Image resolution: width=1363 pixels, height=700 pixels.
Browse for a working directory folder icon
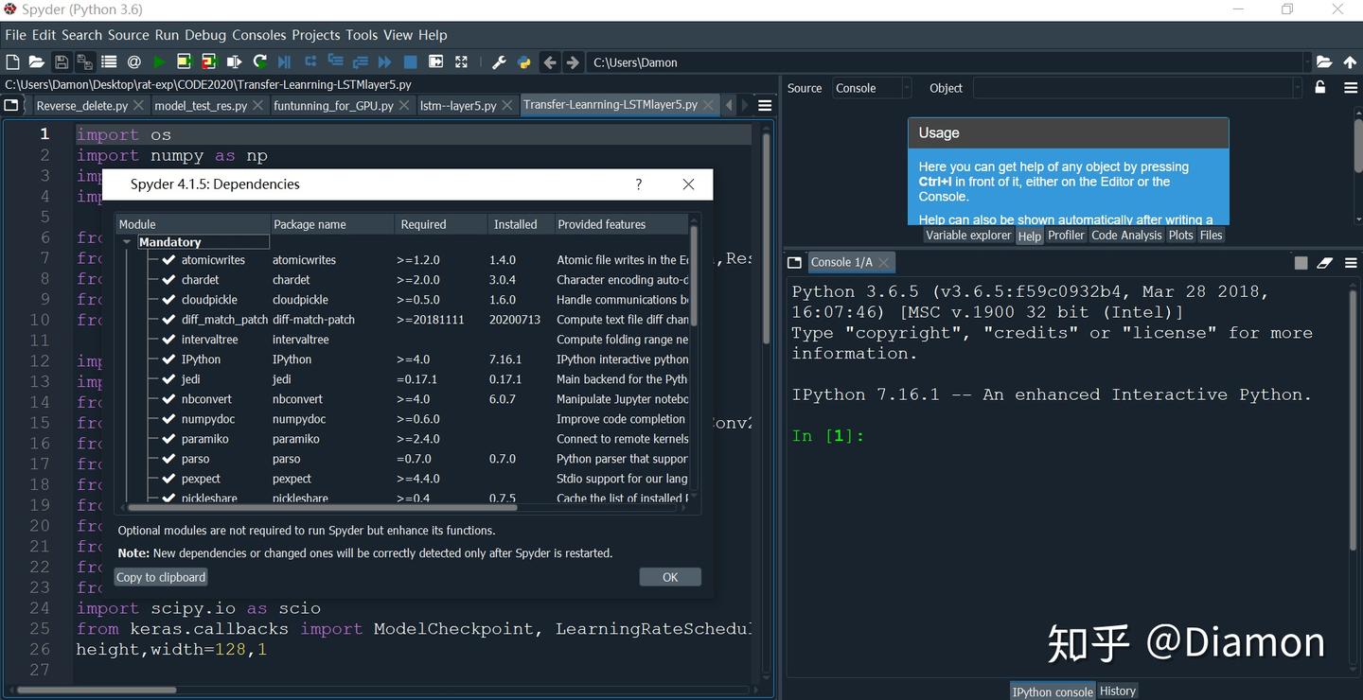[1324, 62]
